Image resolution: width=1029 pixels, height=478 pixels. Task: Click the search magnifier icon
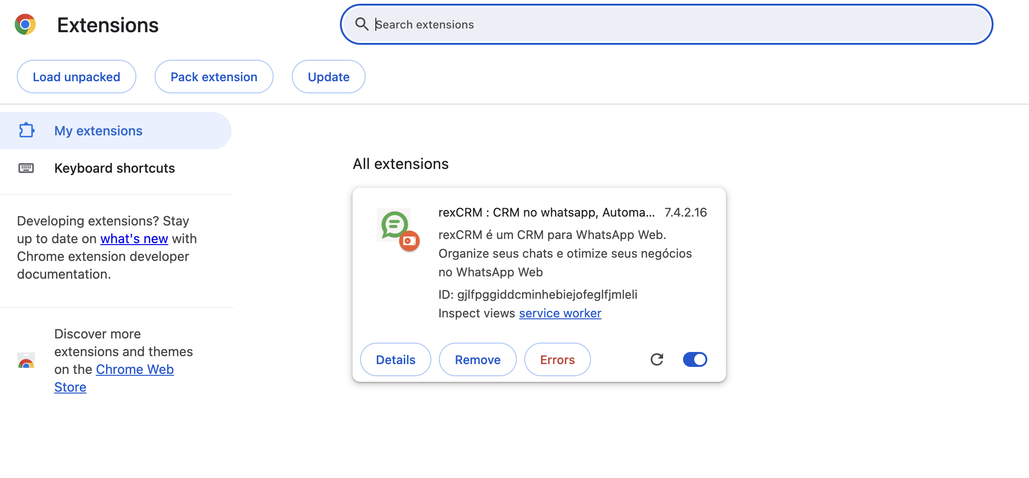362,24
